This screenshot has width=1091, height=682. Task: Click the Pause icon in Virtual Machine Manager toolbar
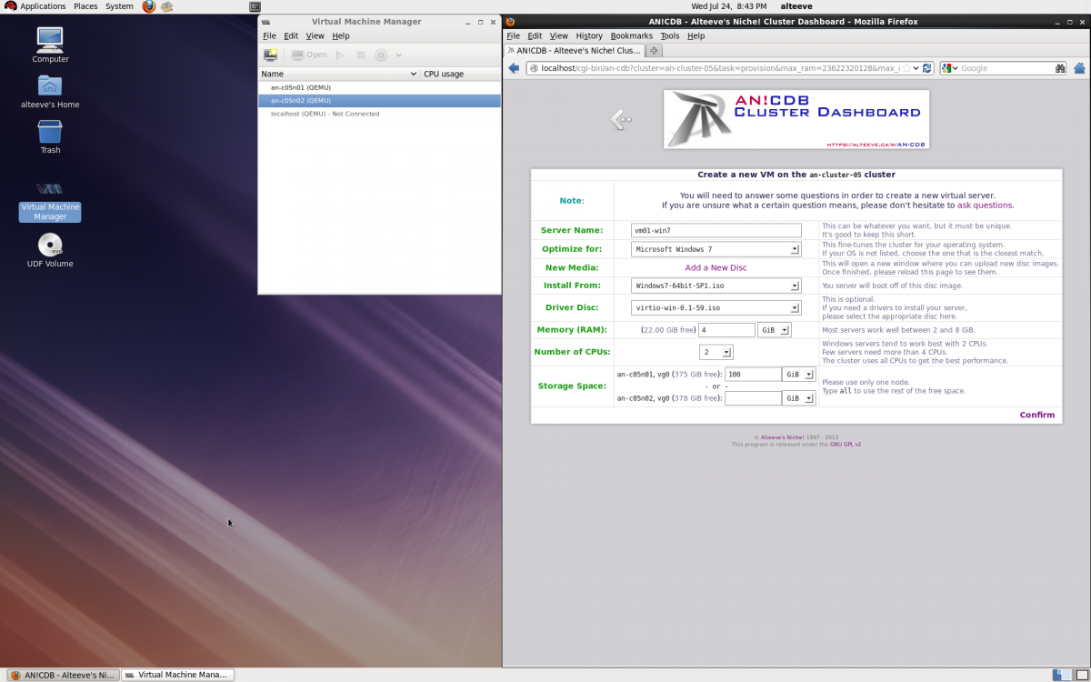pos(361,55)
